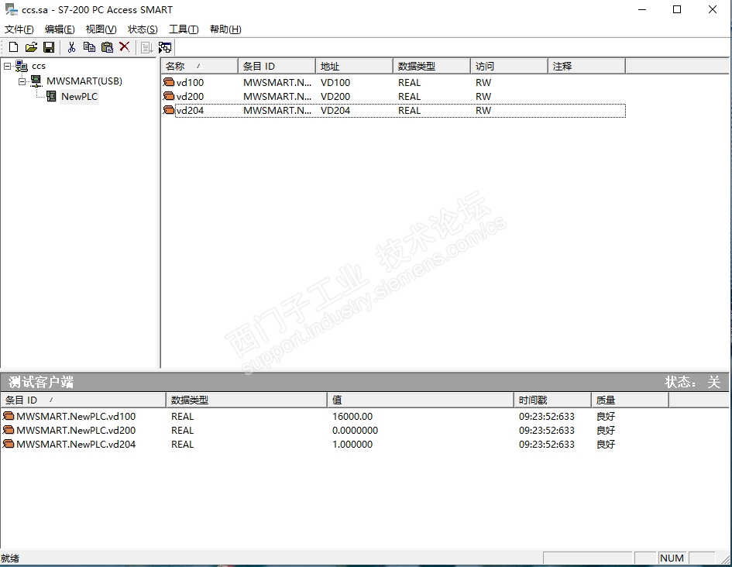Click the MWSMART(USB) network icon

[36, 81]
